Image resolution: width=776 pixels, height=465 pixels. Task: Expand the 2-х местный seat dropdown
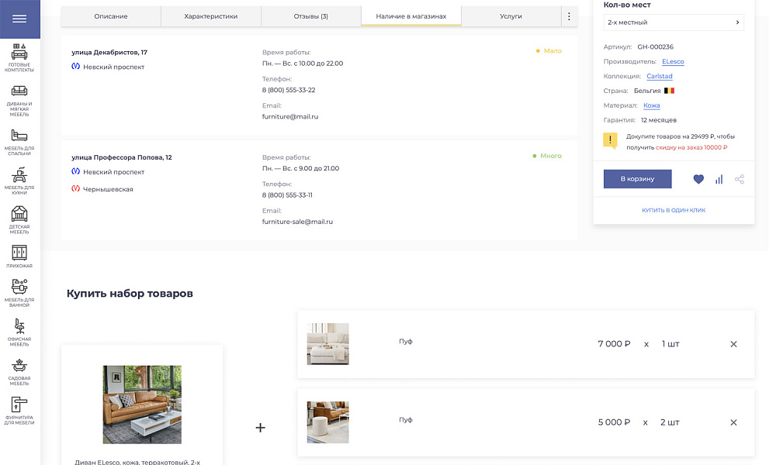[673, 22]
